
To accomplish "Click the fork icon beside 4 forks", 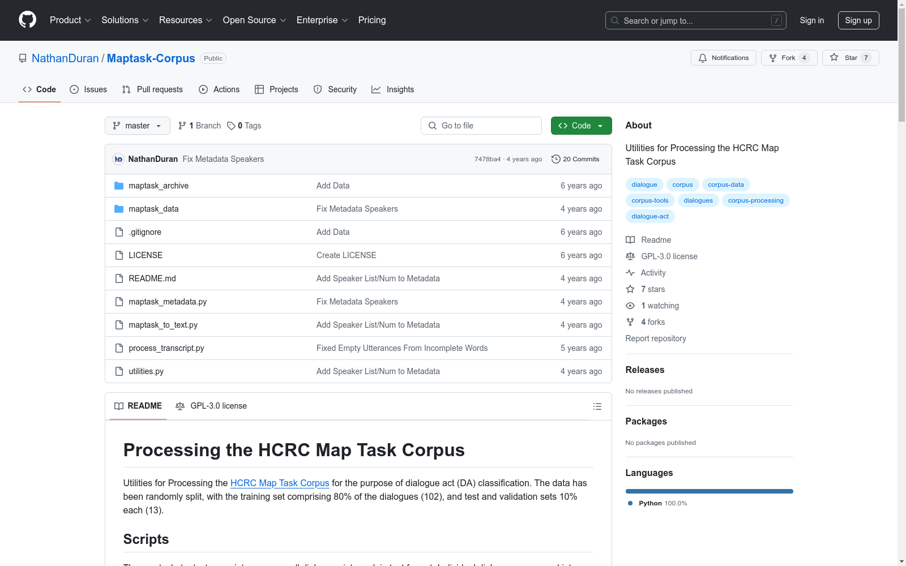I will point(630,322).
